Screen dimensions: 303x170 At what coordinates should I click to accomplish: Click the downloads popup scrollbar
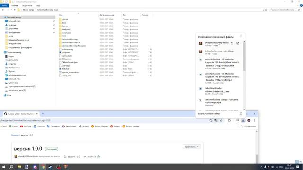pos(244,57)
